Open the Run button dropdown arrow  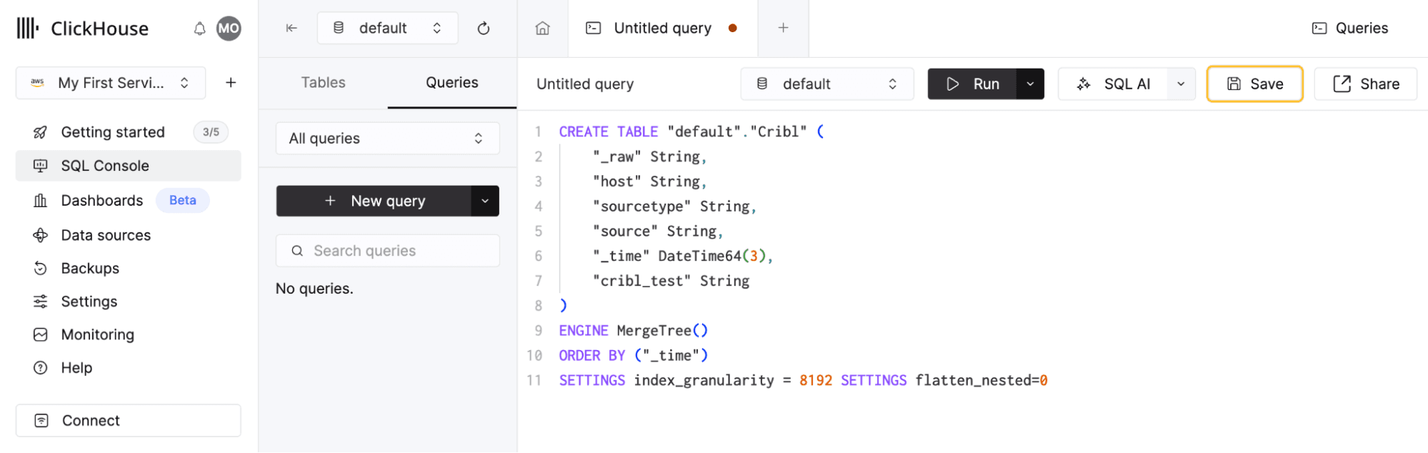pos(1030,84)
